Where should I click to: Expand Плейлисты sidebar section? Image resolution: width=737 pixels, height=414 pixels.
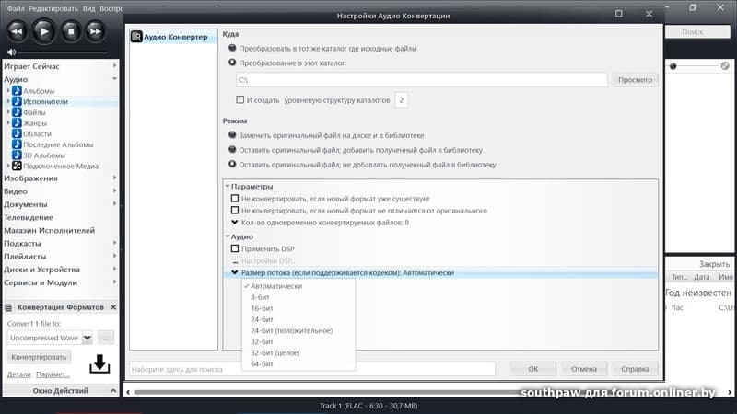[x=114, y=257]
